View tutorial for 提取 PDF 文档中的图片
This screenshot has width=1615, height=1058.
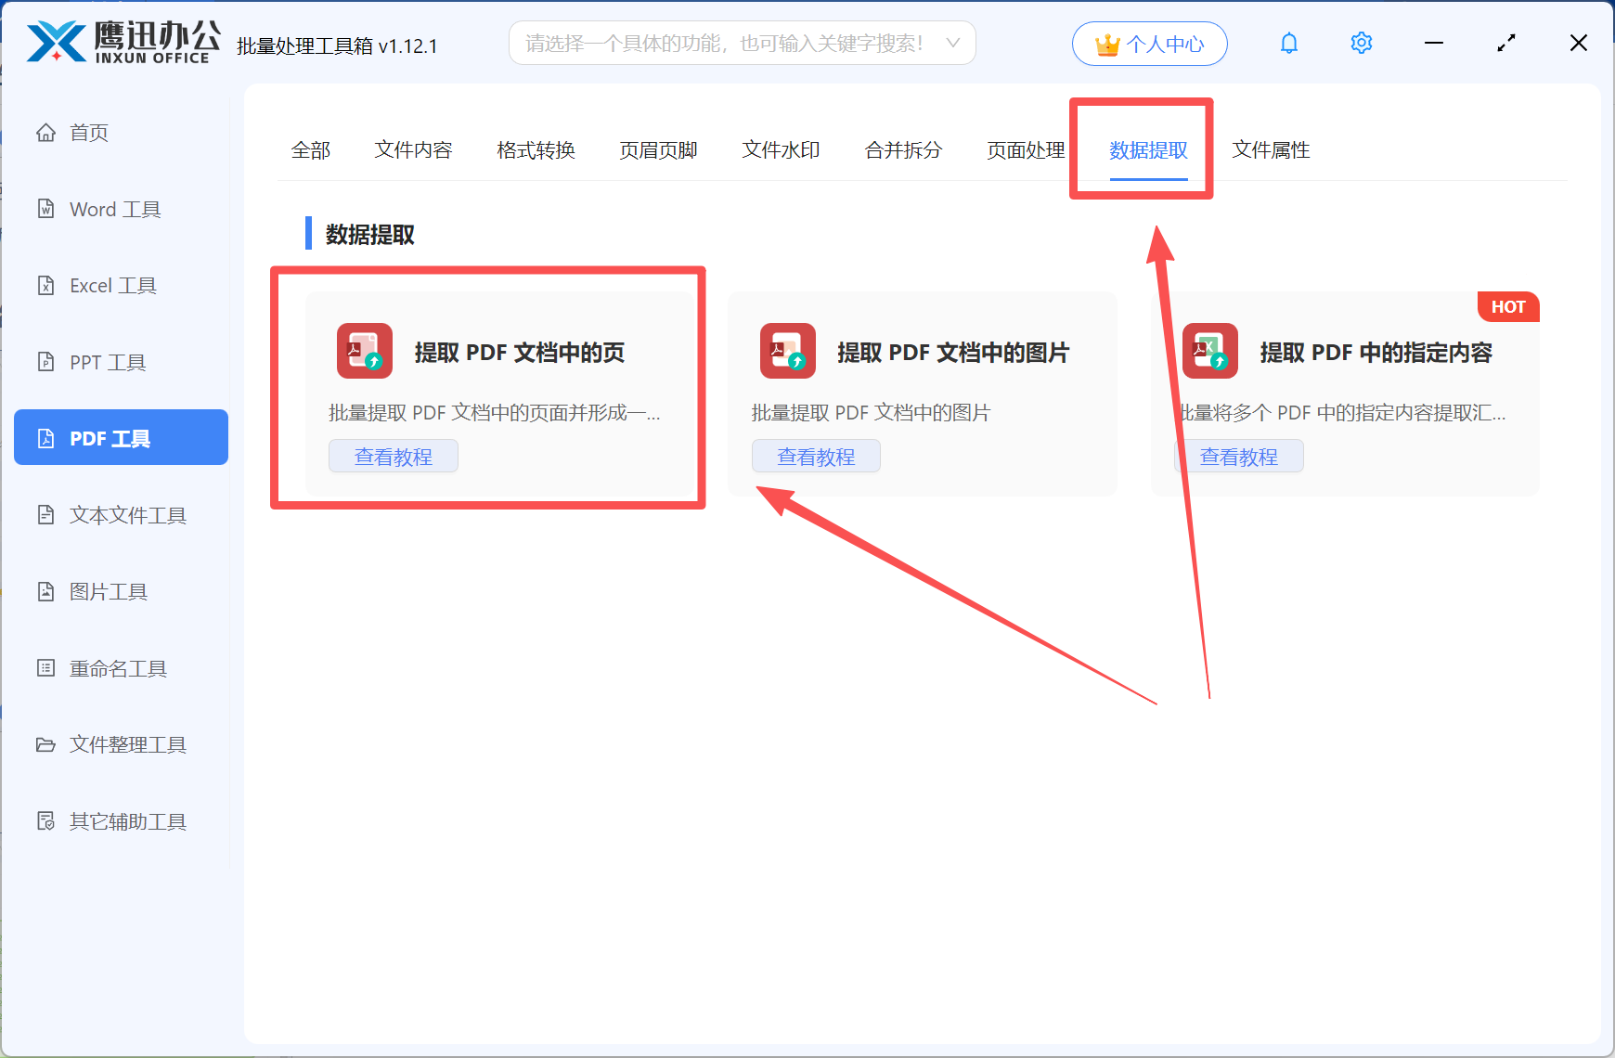[816, 456]
